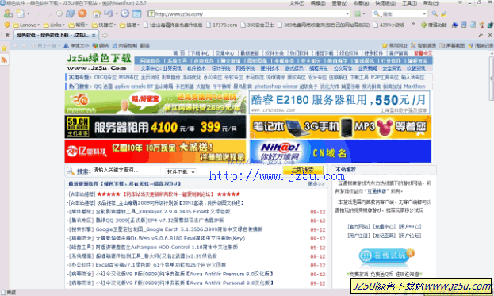Expand the search box history dropdown
The height and width of the screenshot is (296, 494).
[424, 13]
